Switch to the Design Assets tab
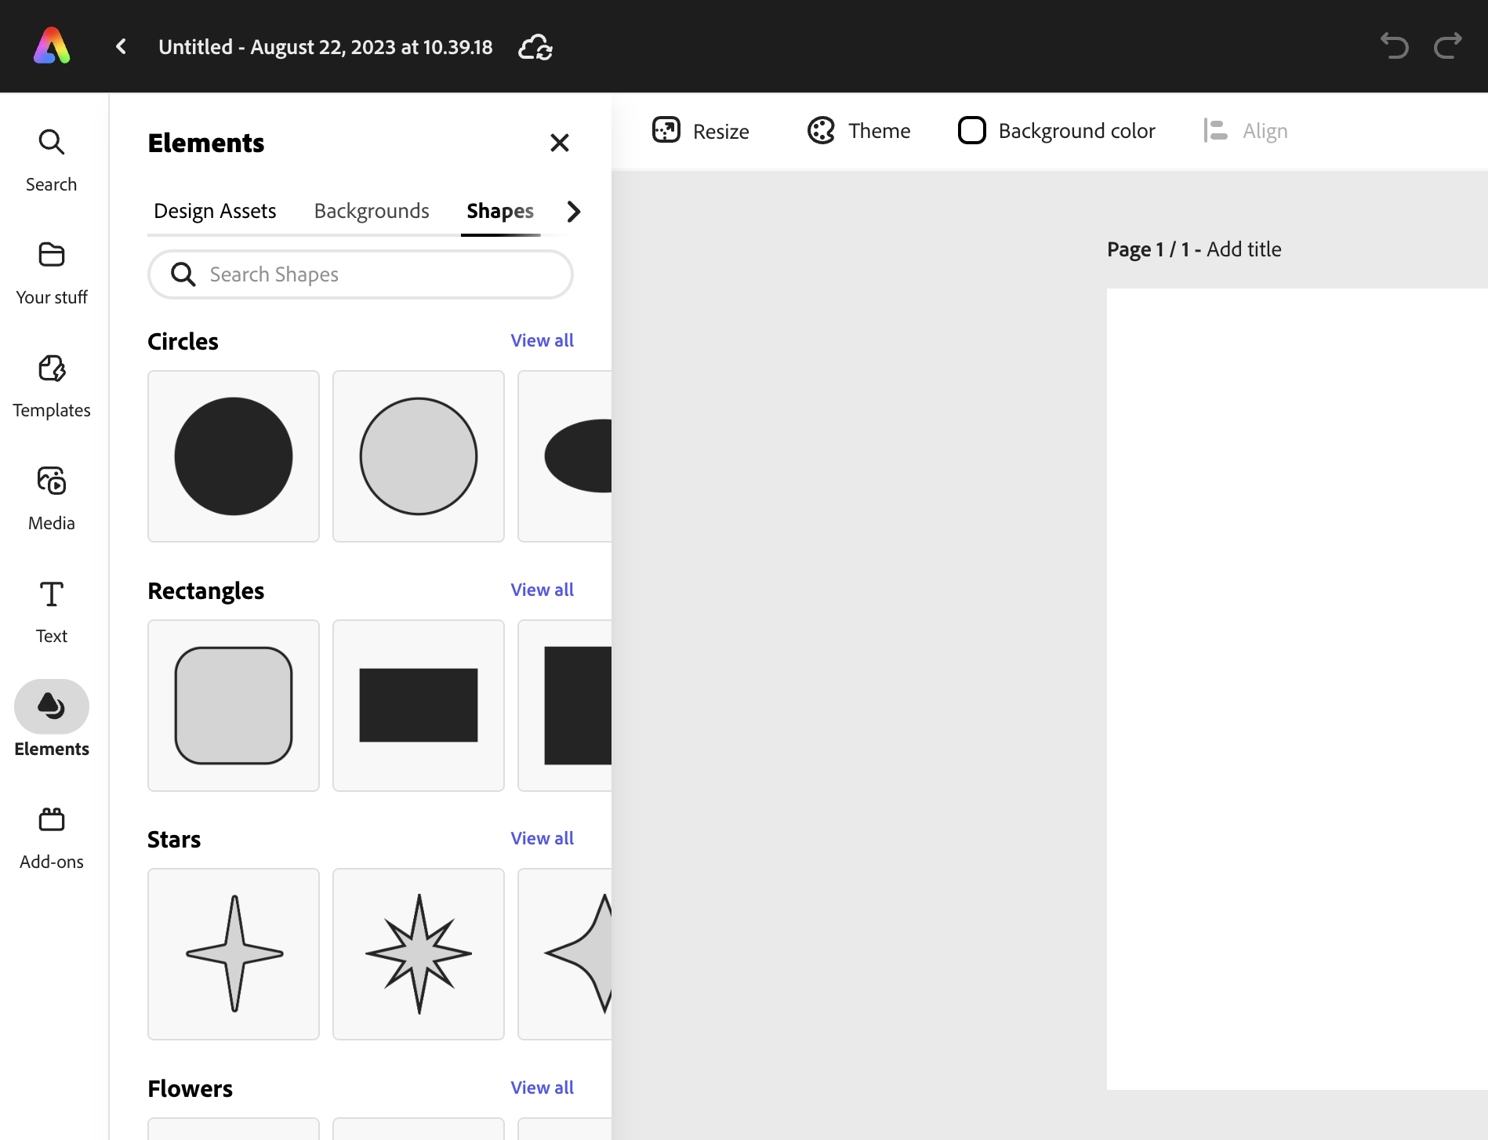The height and width of the screenshot is (1140, 1488). [x=215, y=211]
